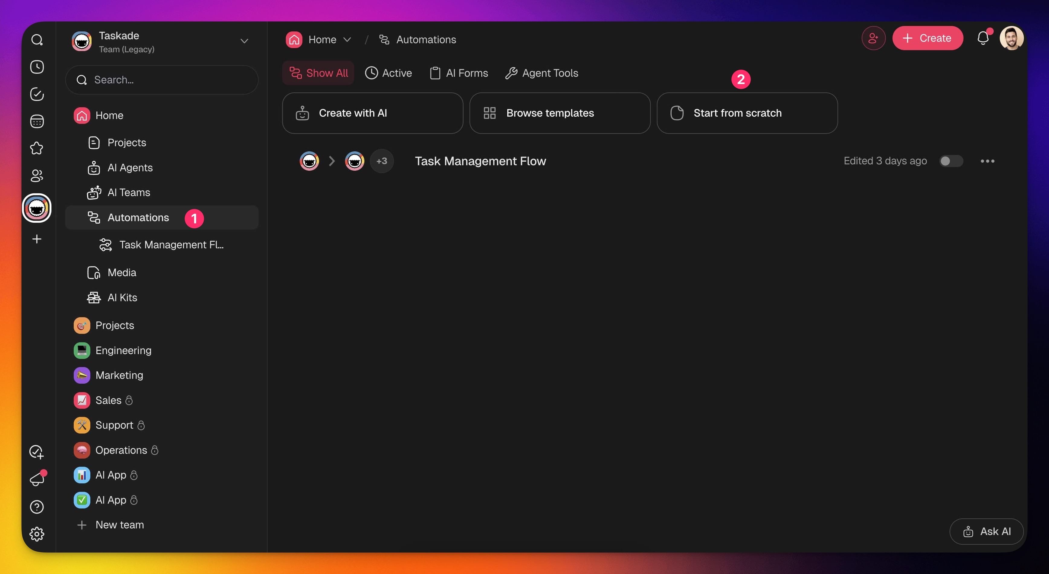The width and height of the screenshot is (1049, 574).
Task: Open the Home breadcrumb dropdown
Action: click(347, 40)
